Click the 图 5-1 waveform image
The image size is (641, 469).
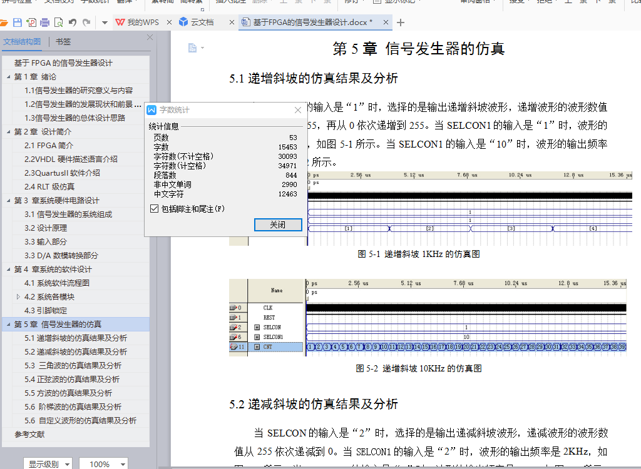(469, 208)
